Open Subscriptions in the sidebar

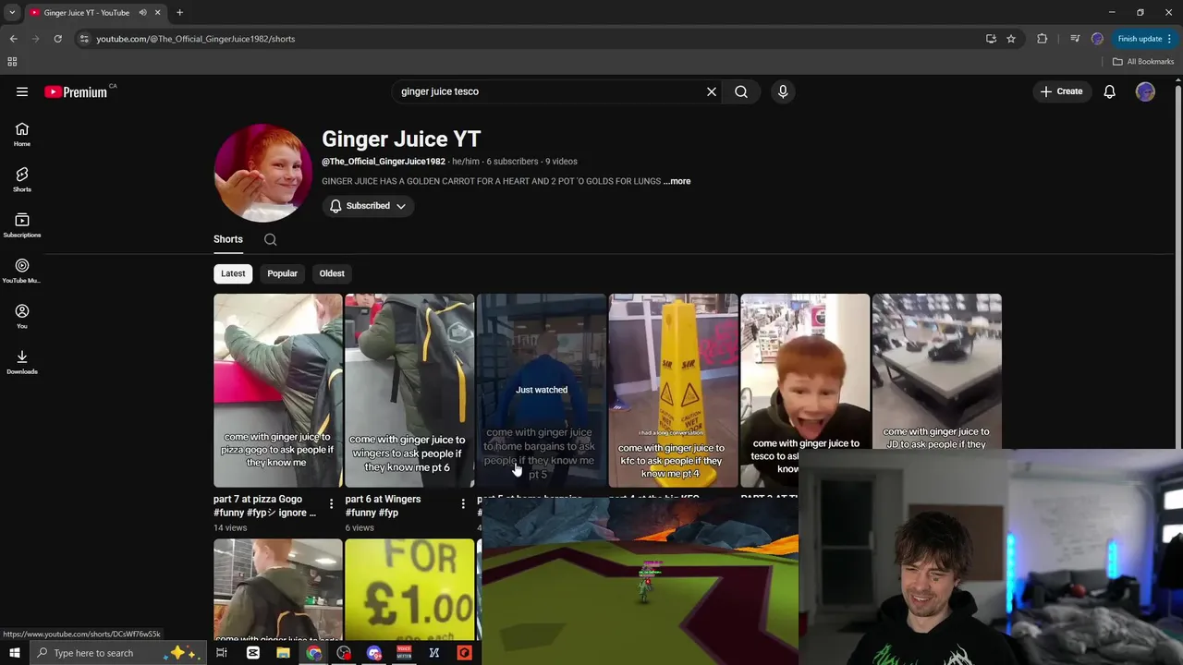(22, 225)
